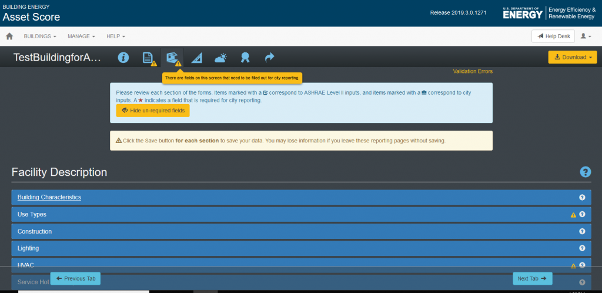The height and width of the screenshot is (293, 602).
Task: Click Hide un-required fields button
Action: tap(153, 110)
